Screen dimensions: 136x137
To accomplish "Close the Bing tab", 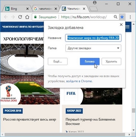I will [x=28, y=9].
